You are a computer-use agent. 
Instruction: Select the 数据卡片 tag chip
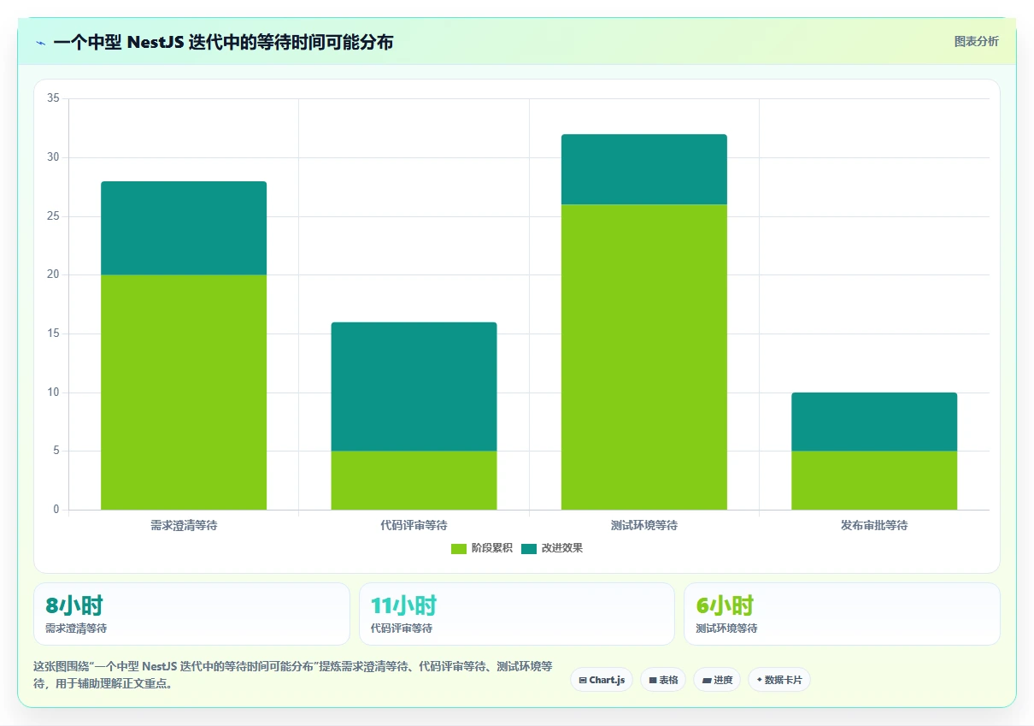[779, 680]
